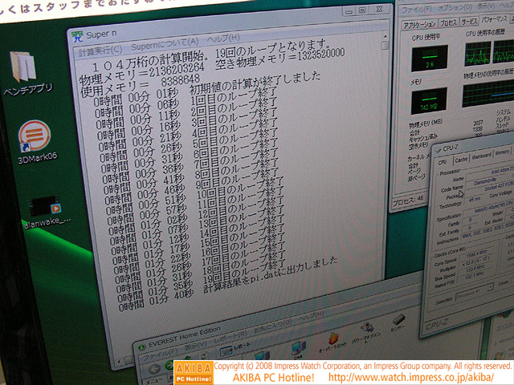Select the Mainboard tab in CPU-Z

[x=481, y=155]
